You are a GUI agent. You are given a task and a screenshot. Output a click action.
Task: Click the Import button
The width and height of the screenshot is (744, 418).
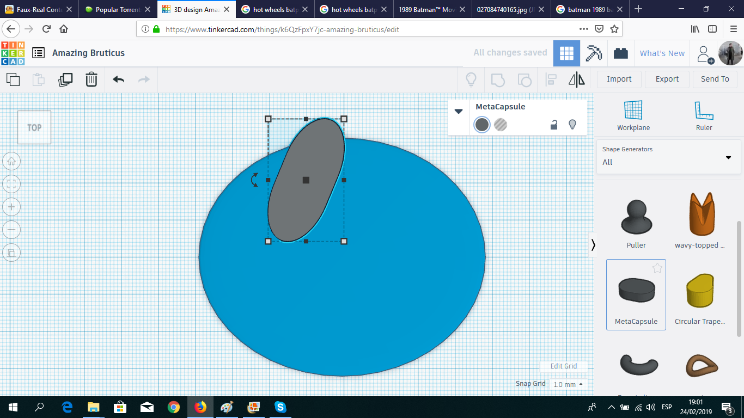point(619,79)
